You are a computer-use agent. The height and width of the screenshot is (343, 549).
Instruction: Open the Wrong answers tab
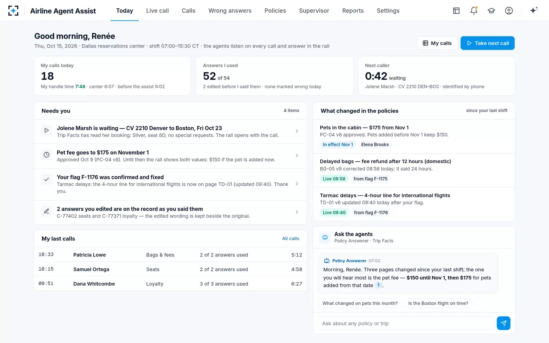[230, 11]
